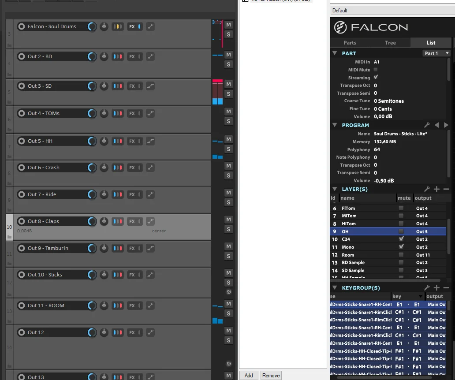Add a new layer with plus icon
Image resolution: width=455 pixels, height=380 pixels.
click(x=436, y=190)
